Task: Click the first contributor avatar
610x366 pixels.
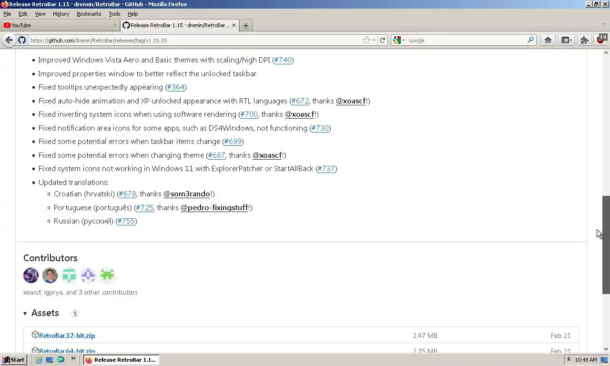Action: tap(31, 275)
